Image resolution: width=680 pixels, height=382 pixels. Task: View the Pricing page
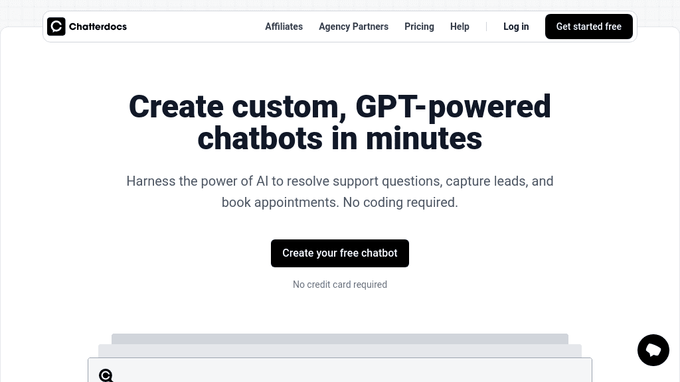pyautogui.click(x=419, y=27)
